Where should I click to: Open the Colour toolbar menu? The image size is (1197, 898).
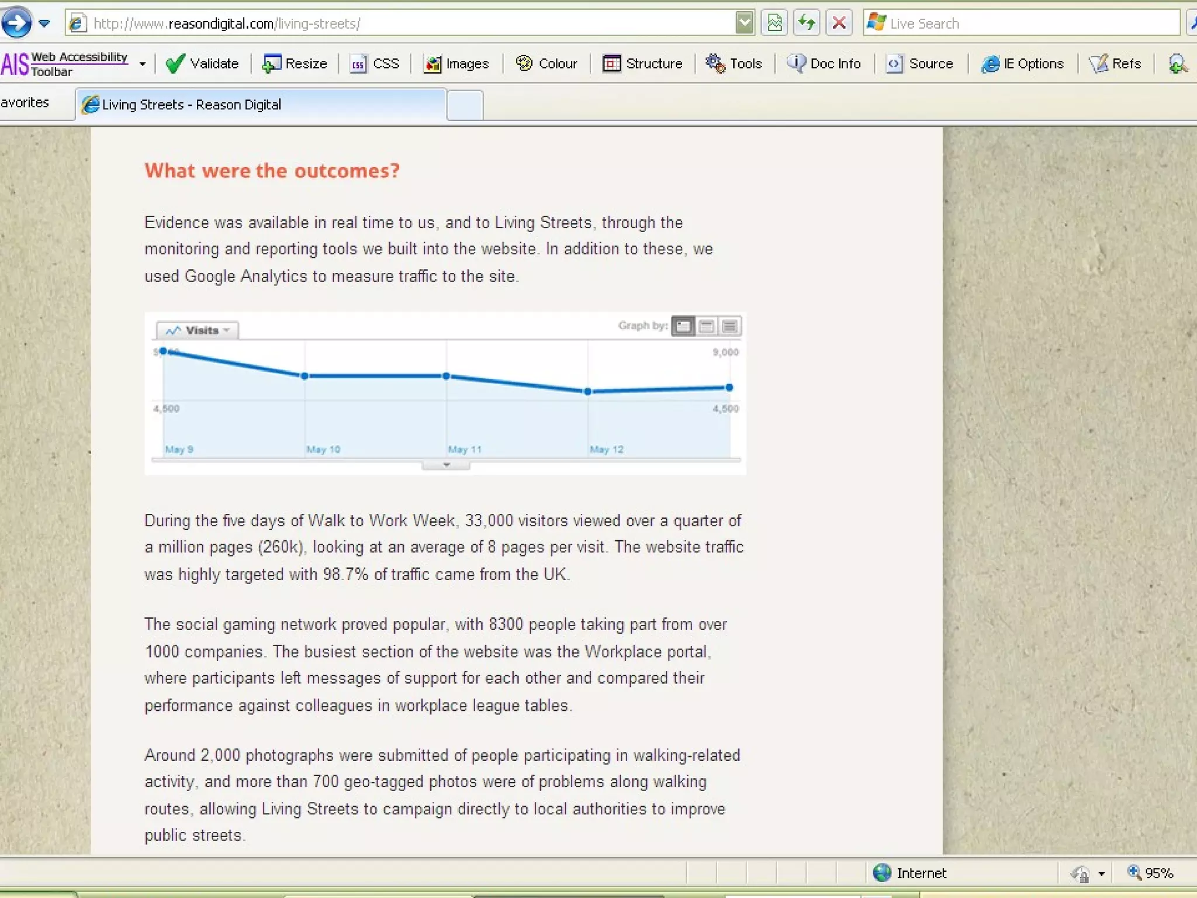pyautogui.click(x=546, y=63)
